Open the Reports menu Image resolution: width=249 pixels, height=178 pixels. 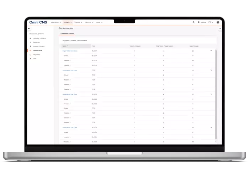tap(78, 22)
